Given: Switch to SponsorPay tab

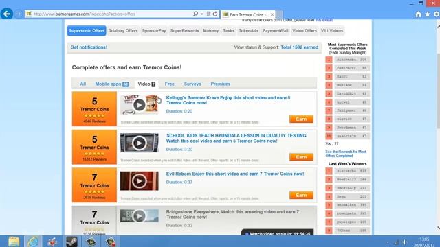Looking at the screenshot, I should tap(154, 30).
